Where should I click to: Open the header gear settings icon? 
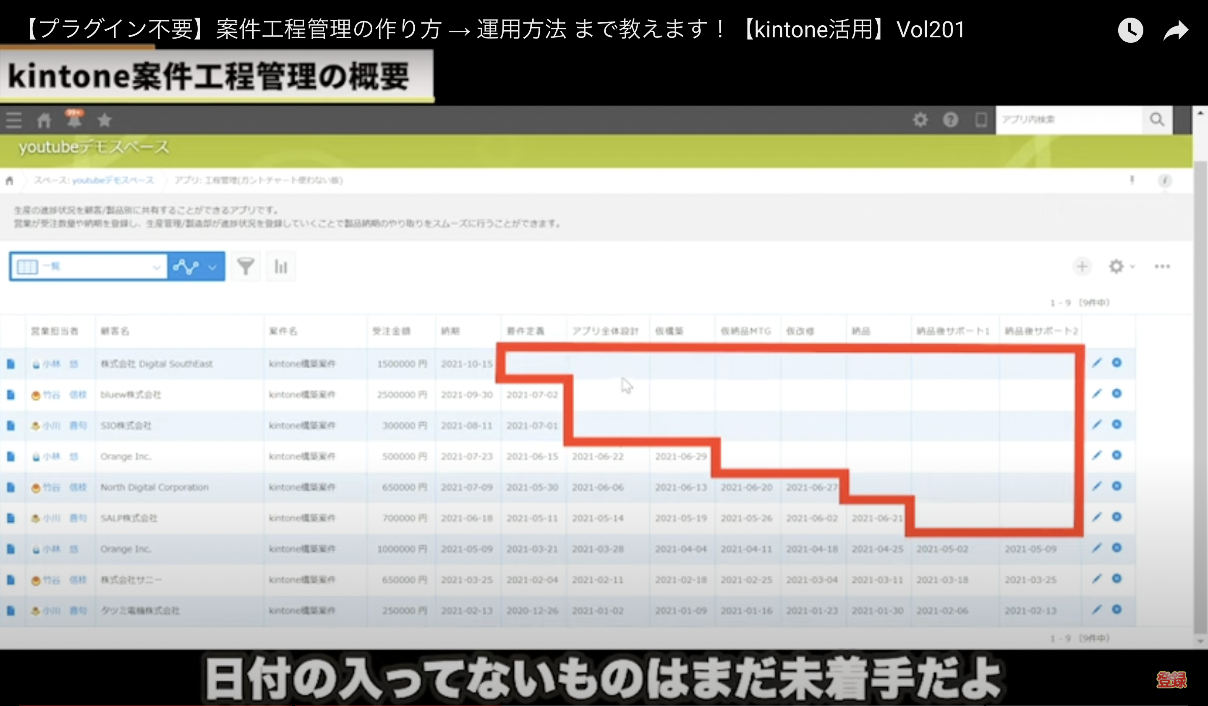(x=920, y=119)
